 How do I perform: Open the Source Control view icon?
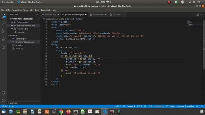tap(4, 31)
